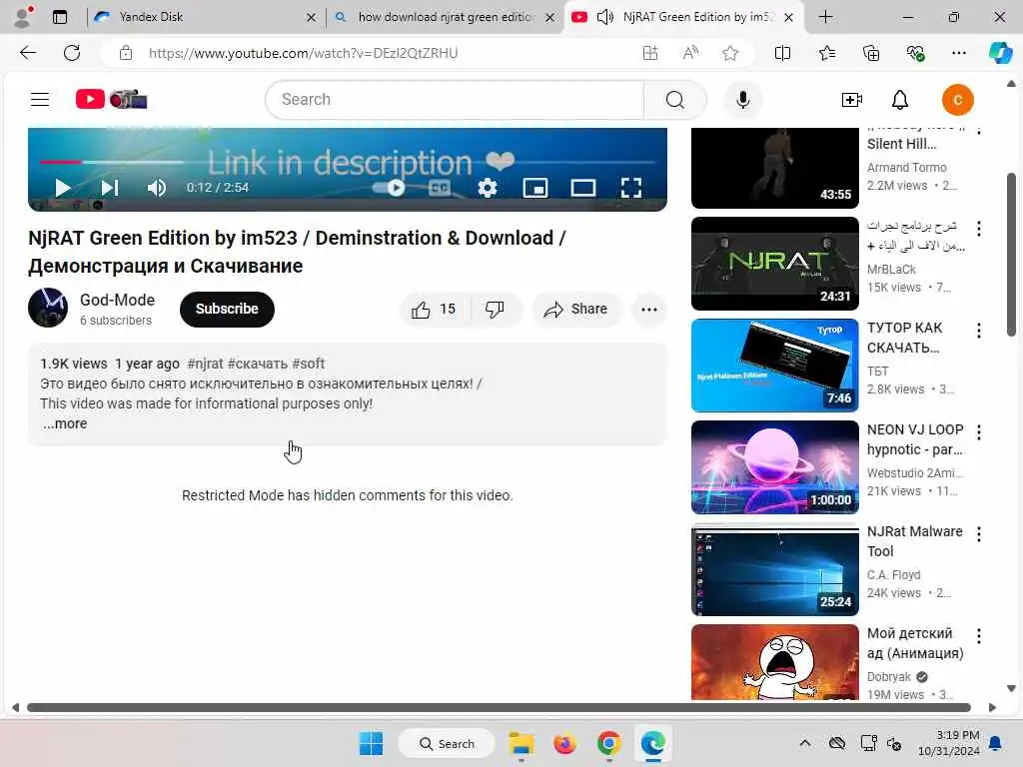The image size is (1023, 767).
Task: Open Windows Start menu
Action: [372, 743]
